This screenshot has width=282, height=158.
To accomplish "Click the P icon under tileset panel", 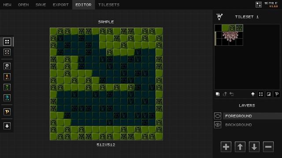I will point(277,94).
